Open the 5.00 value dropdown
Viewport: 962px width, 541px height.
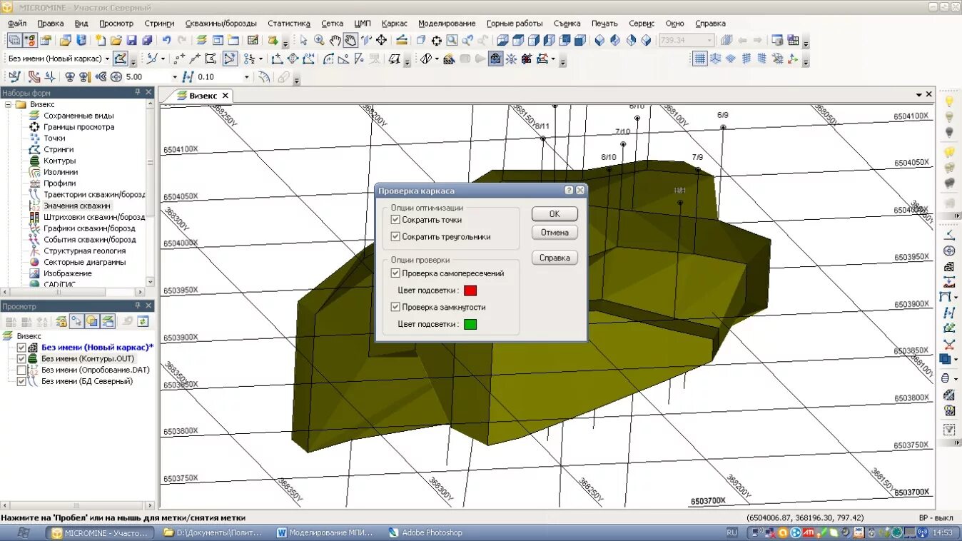pyautogui.click(x=174, y=76)
